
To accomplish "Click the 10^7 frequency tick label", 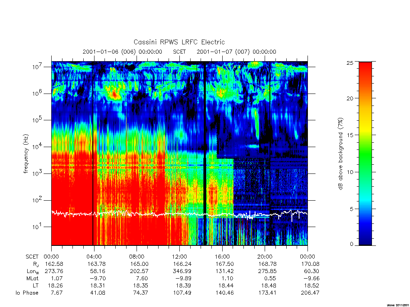I will click(x=37, y=67).
